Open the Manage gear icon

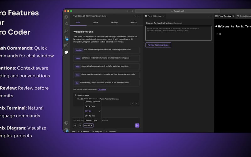pyautogui.click(x=66, y=130)
